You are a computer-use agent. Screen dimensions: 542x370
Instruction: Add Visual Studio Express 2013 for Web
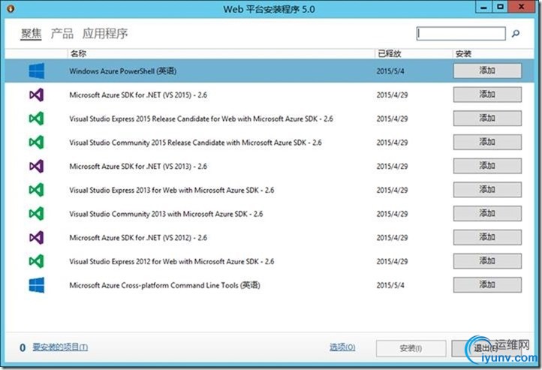pos(487,190)
